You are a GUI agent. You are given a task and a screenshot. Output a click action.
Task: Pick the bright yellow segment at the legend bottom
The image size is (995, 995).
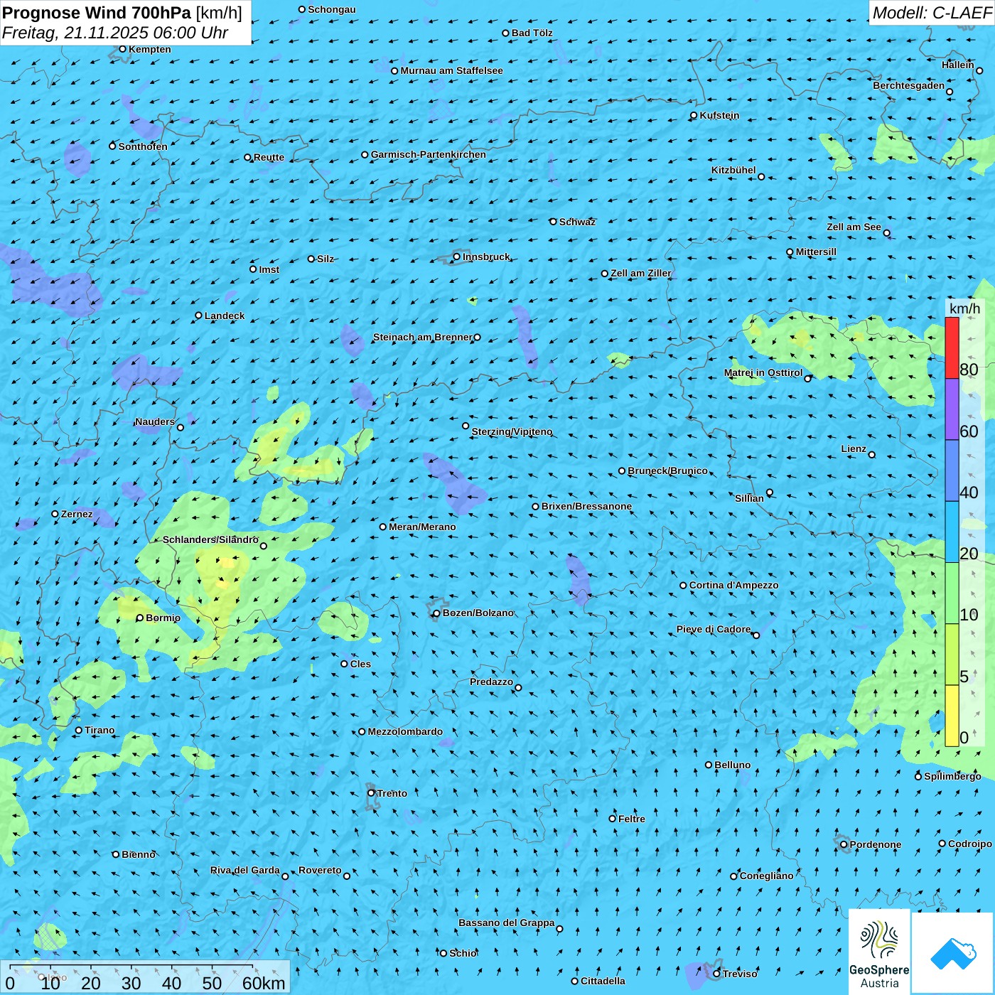(x=952, y=716)
